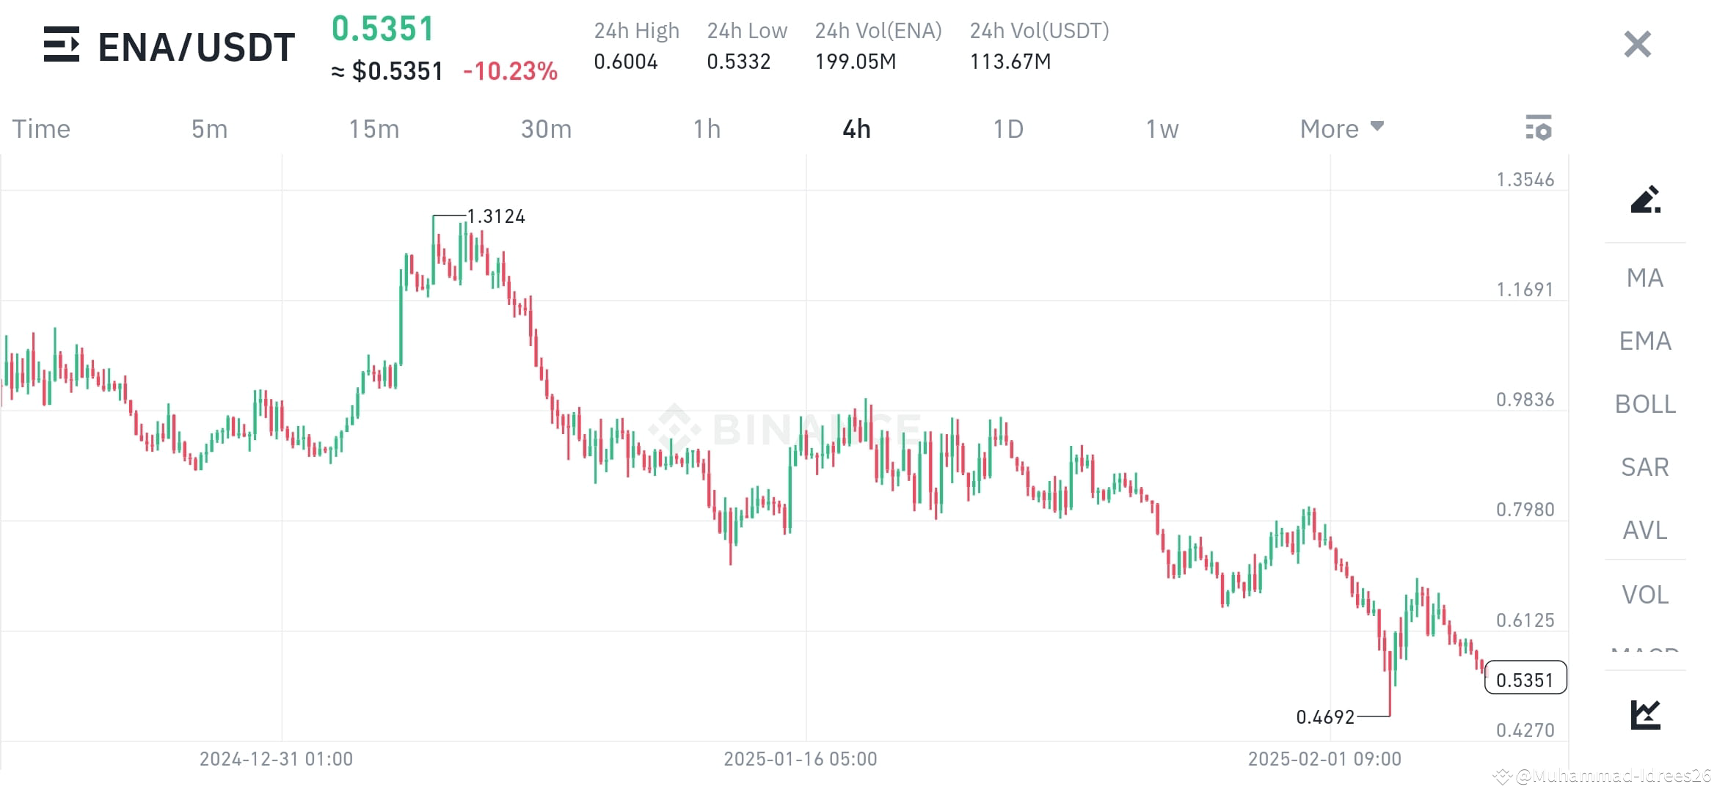
Task: Toggle the SAR indicator
Action: pyautogui.click(x=1645, y=467)
